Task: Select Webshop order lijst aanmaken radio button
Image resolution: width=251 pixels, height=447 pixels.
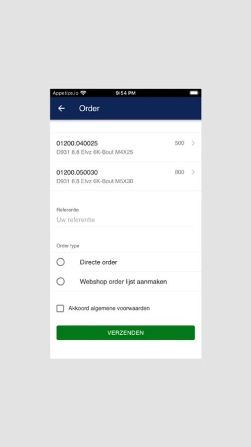Action: pos(60,282)
